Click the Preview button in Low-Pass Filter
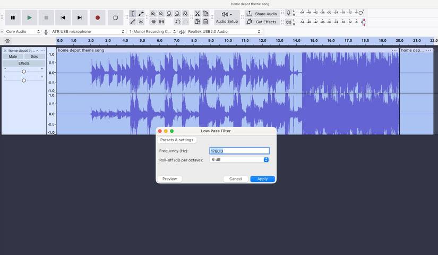The height and width of the screenshot is (255, 438). coord(169,179)
